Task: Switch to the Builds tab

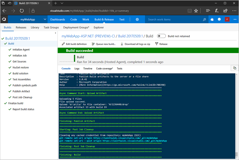Action: 8,27
